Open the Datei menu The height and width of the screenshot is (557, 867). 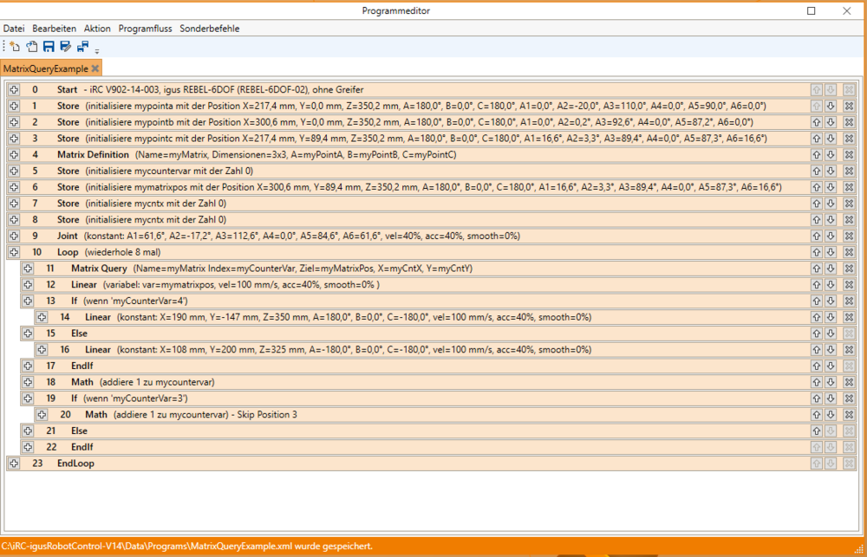coord(14,28)
